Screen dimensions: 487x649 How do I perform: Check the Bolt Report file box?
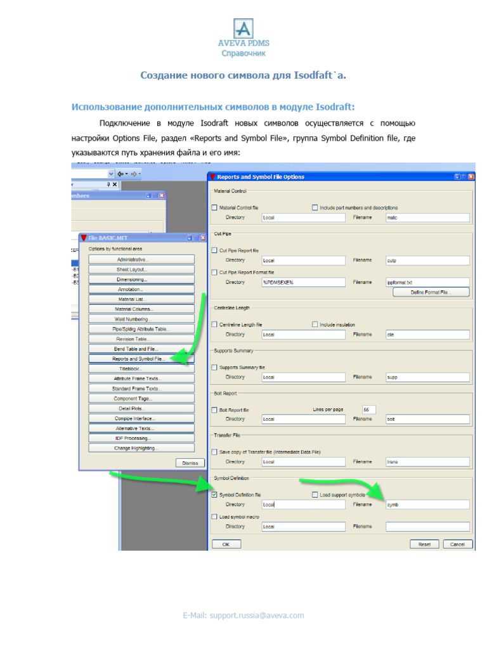coord(214,410)
